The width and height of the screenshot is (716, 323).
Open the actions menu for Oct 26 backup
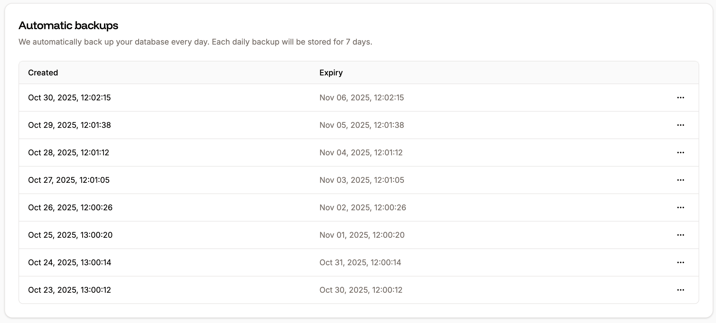tap(681, 207)
